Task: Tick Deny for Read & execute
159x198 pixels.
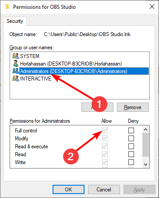Action: [x=131, y=146]
